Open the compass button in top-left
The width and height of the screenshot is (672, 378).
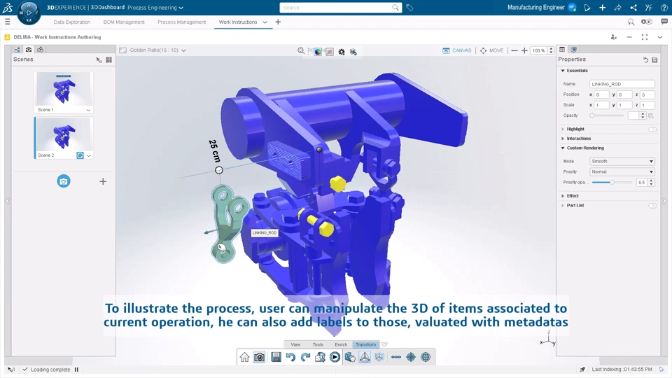pyautogui.click(x=29, y=13)
